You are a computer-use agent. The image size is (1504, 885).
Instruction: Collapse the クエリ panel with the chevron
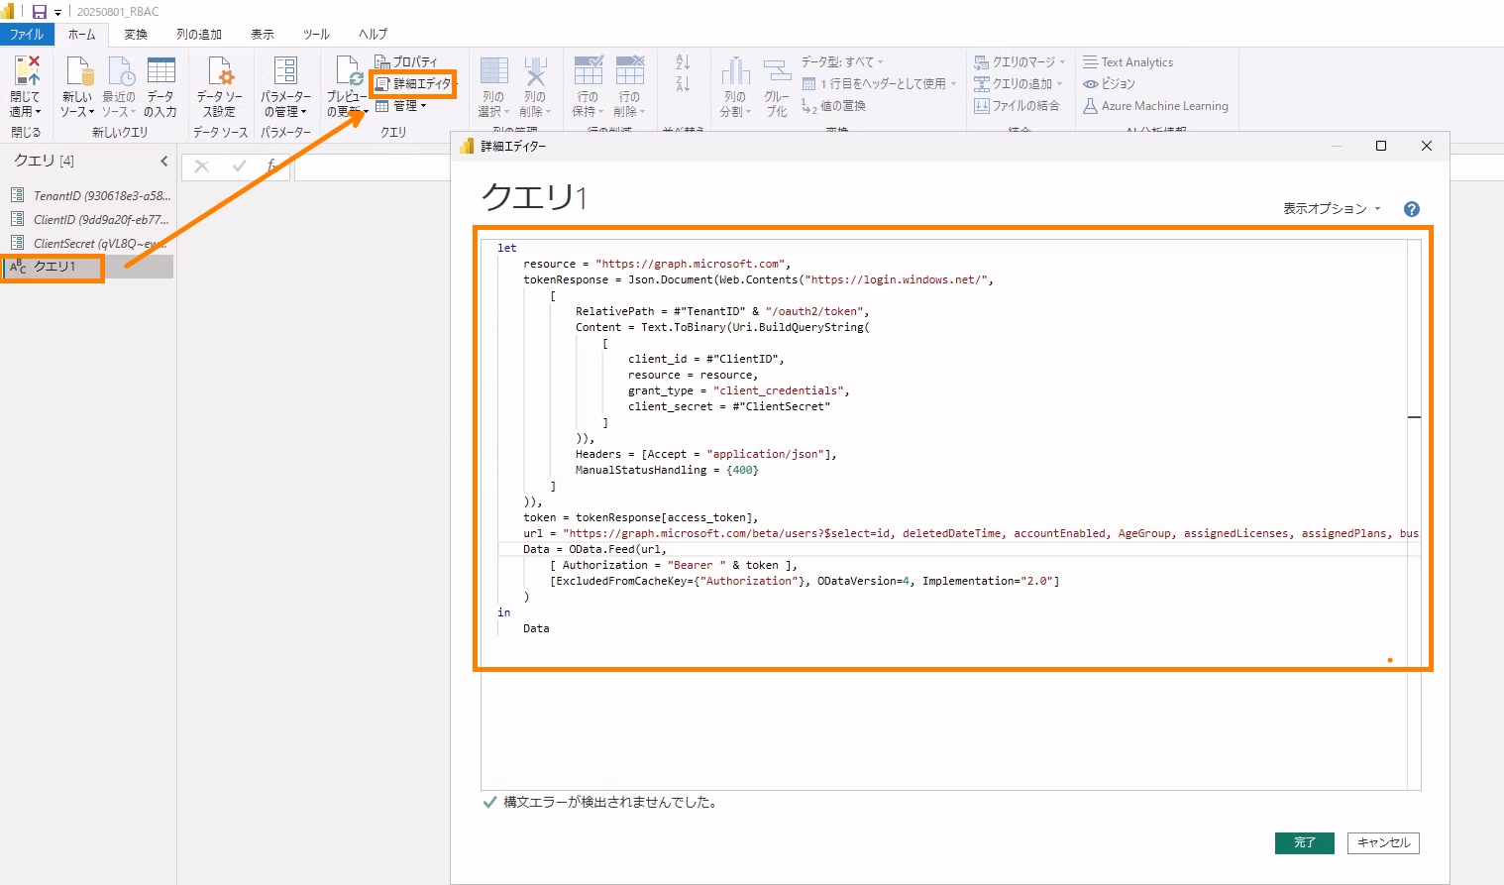tap(164, 161)
